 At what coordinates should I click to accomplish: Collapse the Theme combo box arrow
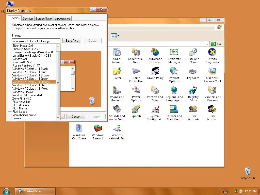click(x=58, y=41)
